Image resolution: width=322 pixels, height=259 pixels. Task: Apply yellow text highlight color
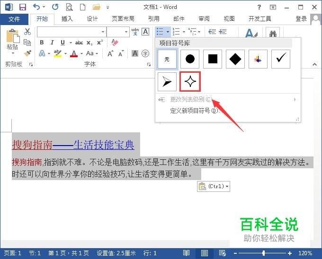[x=58, y=53]
